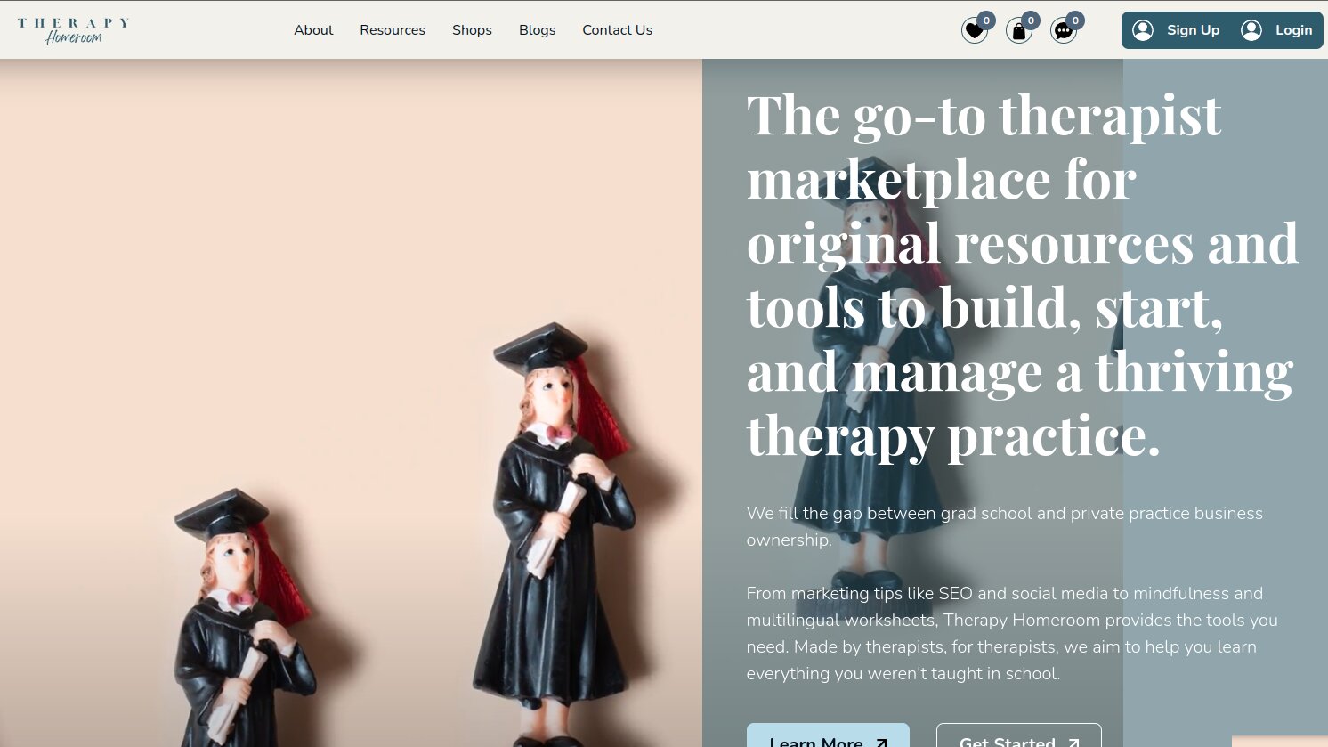Click the Login button

click(x=1276, y=30)
